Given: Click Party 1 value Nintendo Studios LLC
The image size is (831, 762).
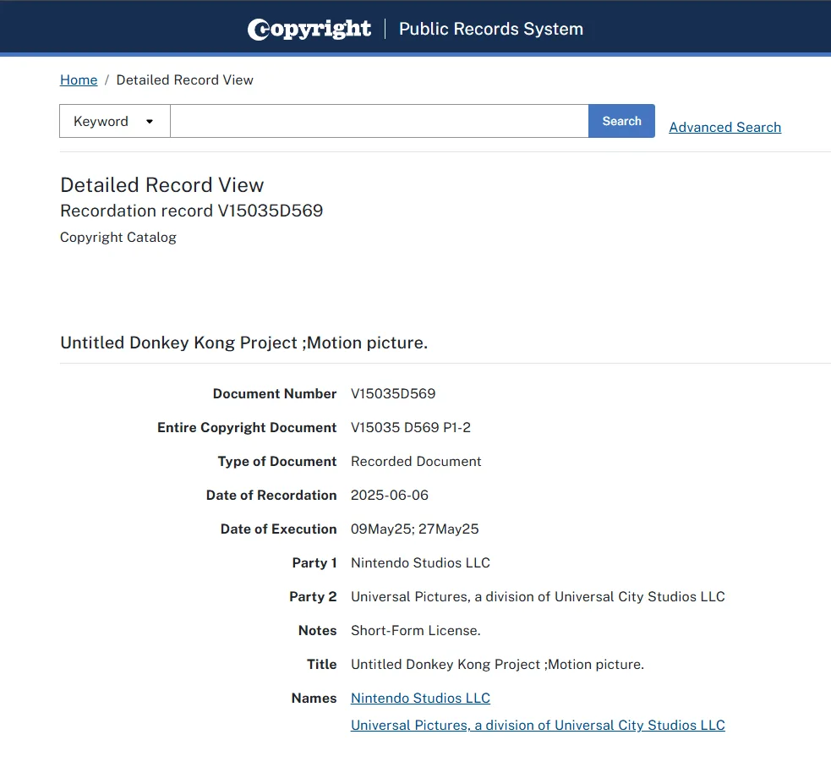Looking at the screenshot, I should click(420, 563).
